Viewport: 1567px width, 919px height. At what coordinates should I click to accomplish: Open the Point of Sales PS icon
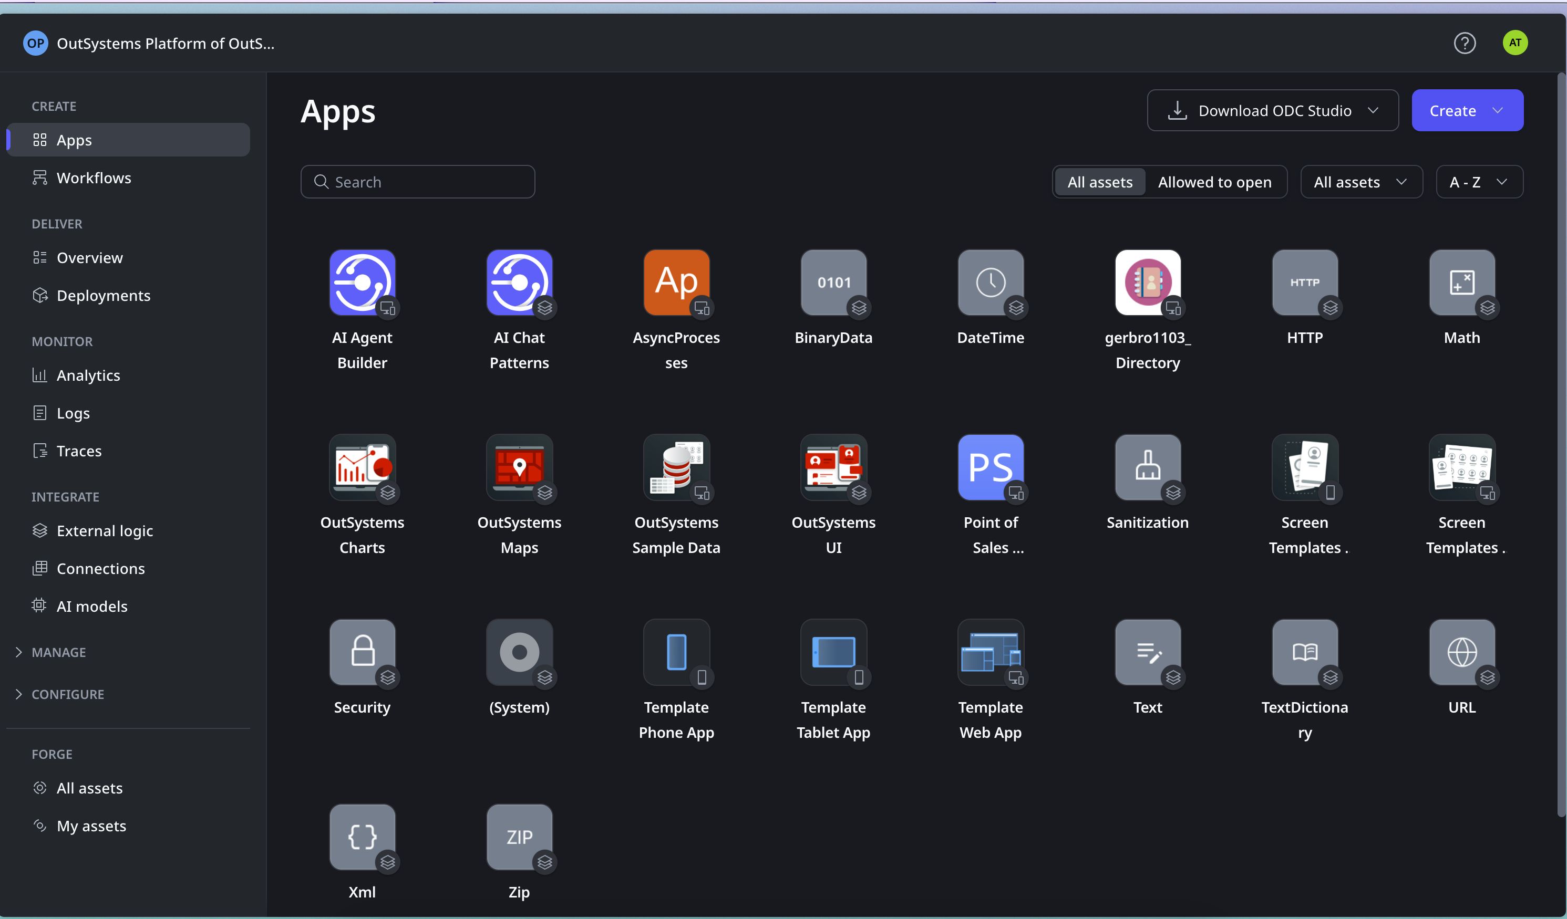[991, 467]
